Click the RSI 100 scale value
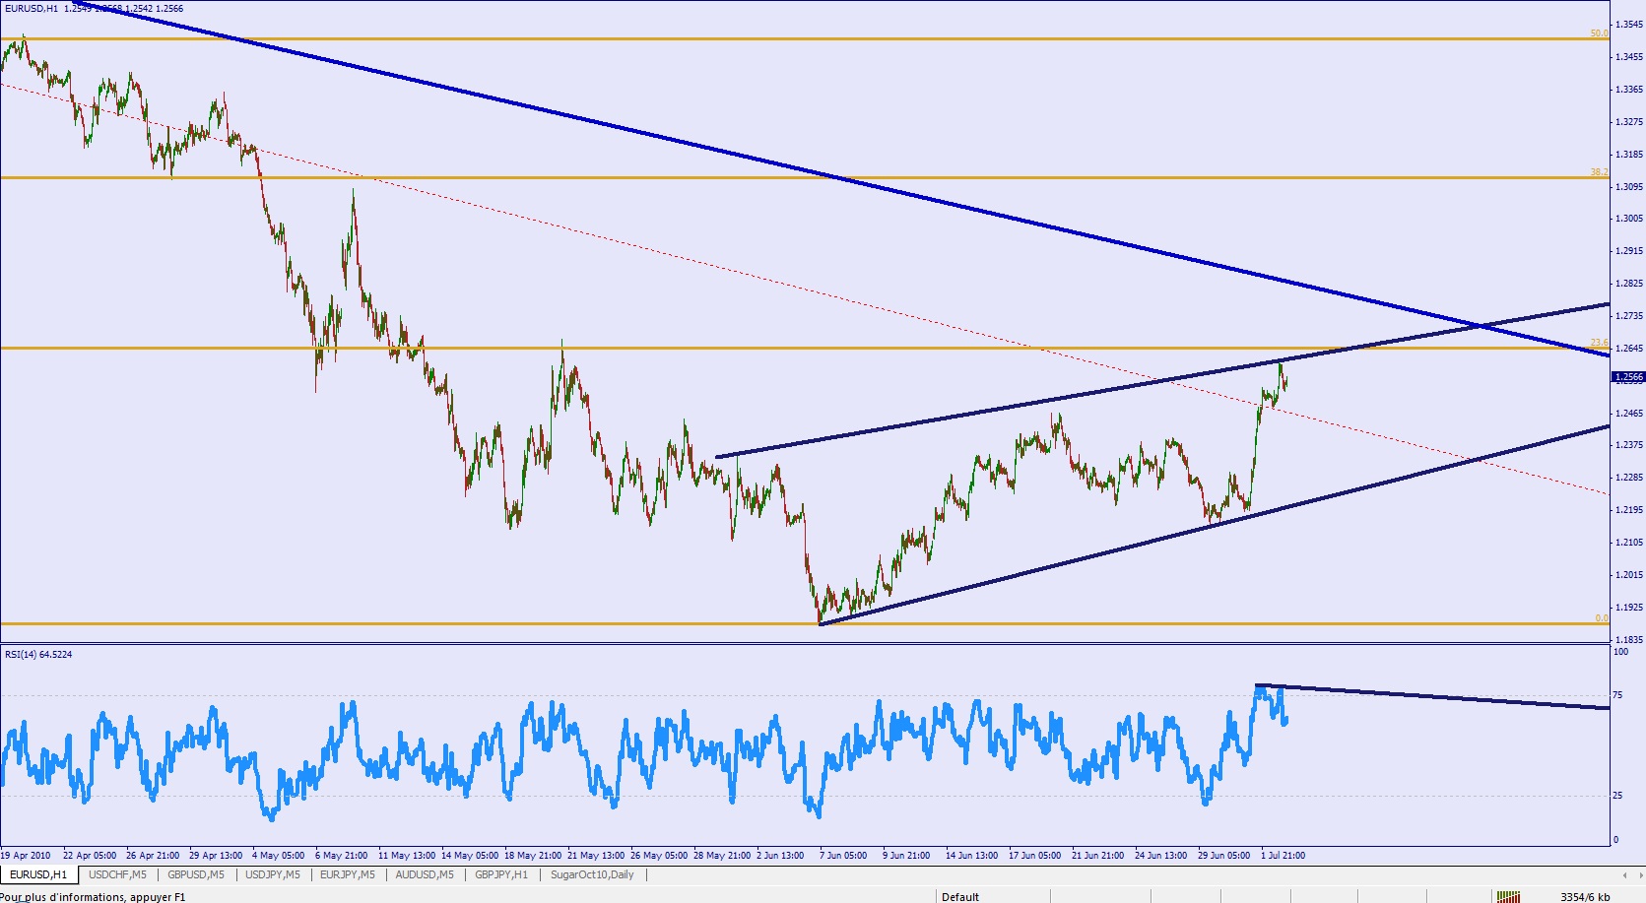This screenshot has width=1646, height=903. (1620, 652)
